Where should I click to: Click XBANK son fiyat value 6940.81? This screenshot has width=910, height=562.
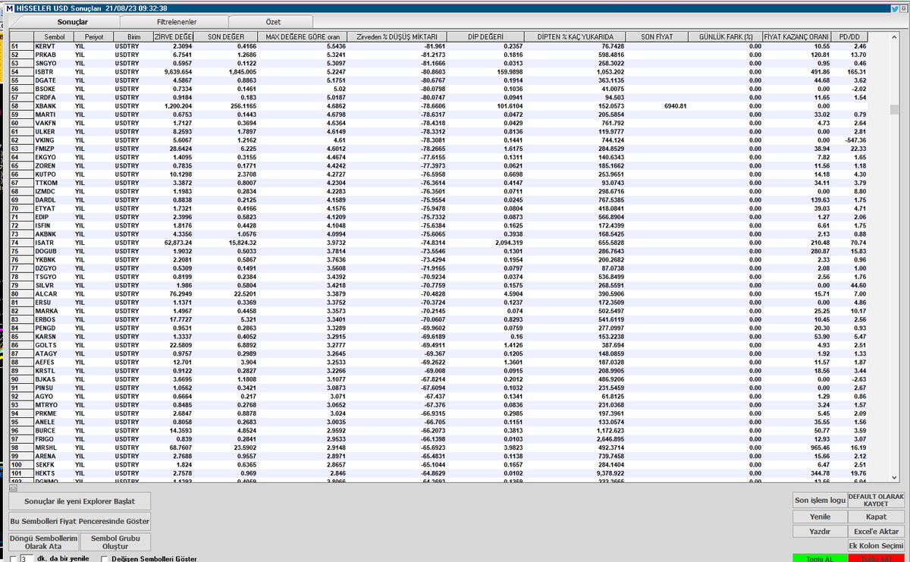[x=674, y=105]
